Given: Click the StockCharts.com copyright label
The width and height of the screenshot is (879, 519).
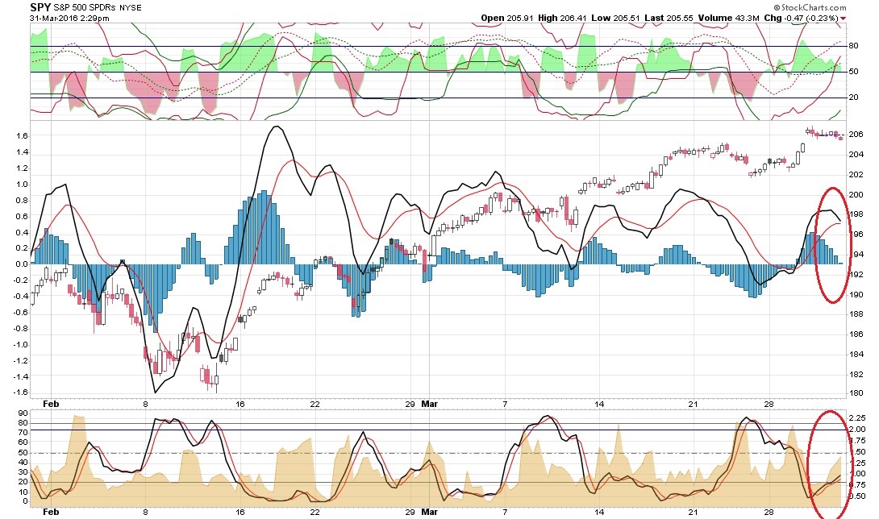Looking at the screenshot, I should (810, 7).
